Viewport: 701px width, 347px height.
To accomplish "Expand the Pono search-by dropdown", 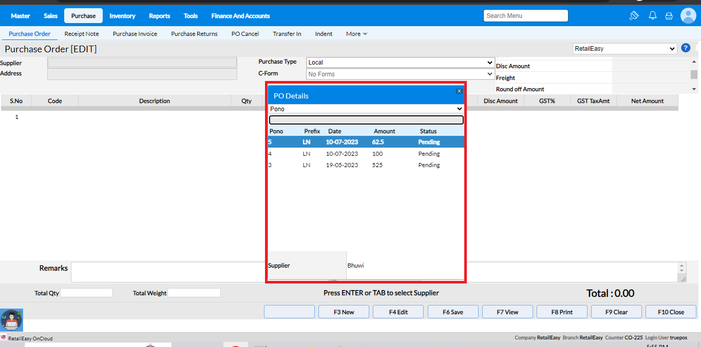I will [366, 109].
